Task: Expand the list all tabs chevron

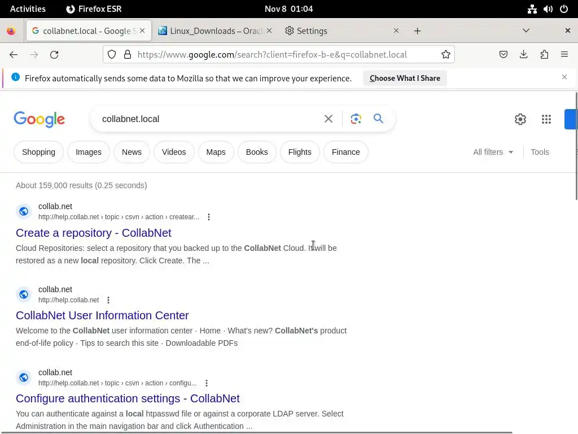Action: [x=526, y=31]
